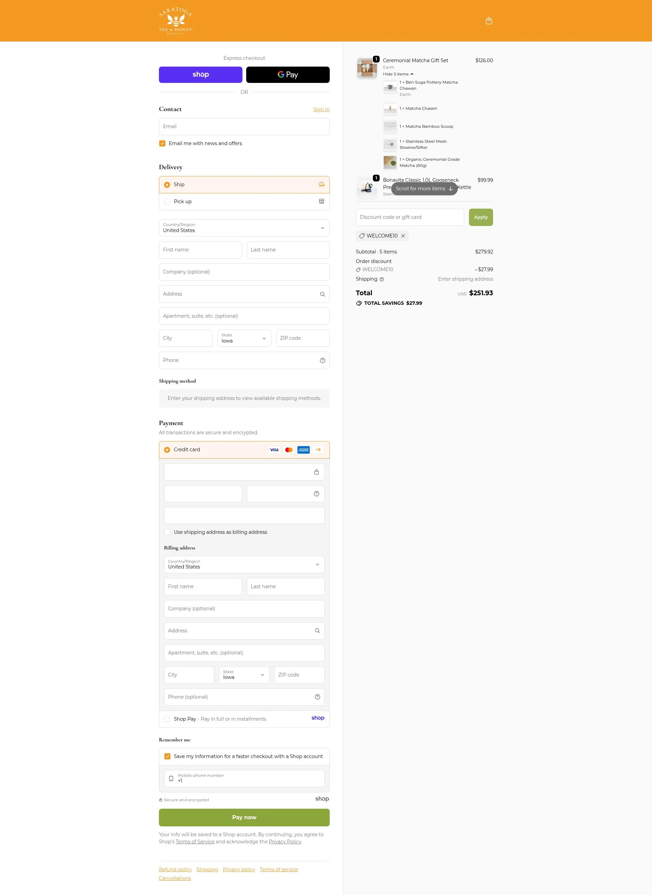
Task: Click the help icon in the Phone field
Action: (322, 360)
